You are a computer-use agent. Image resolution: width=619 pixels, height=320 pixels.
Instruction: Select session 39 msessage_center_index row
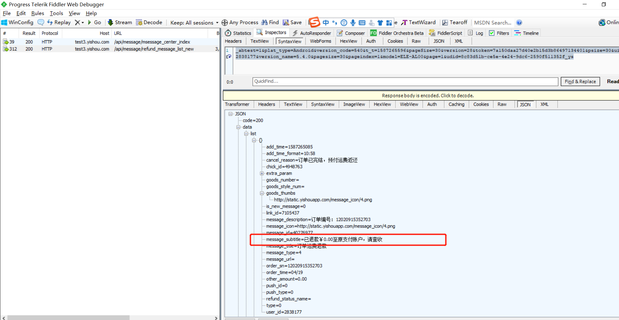pyautogui.click(x=110, y=42)
